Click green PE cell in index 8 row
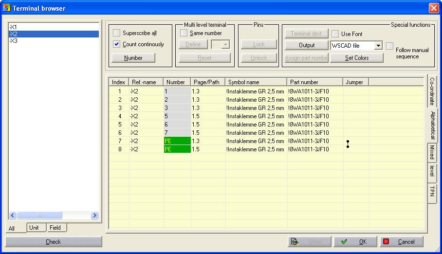The image size is (442, 254). point(177,149)
